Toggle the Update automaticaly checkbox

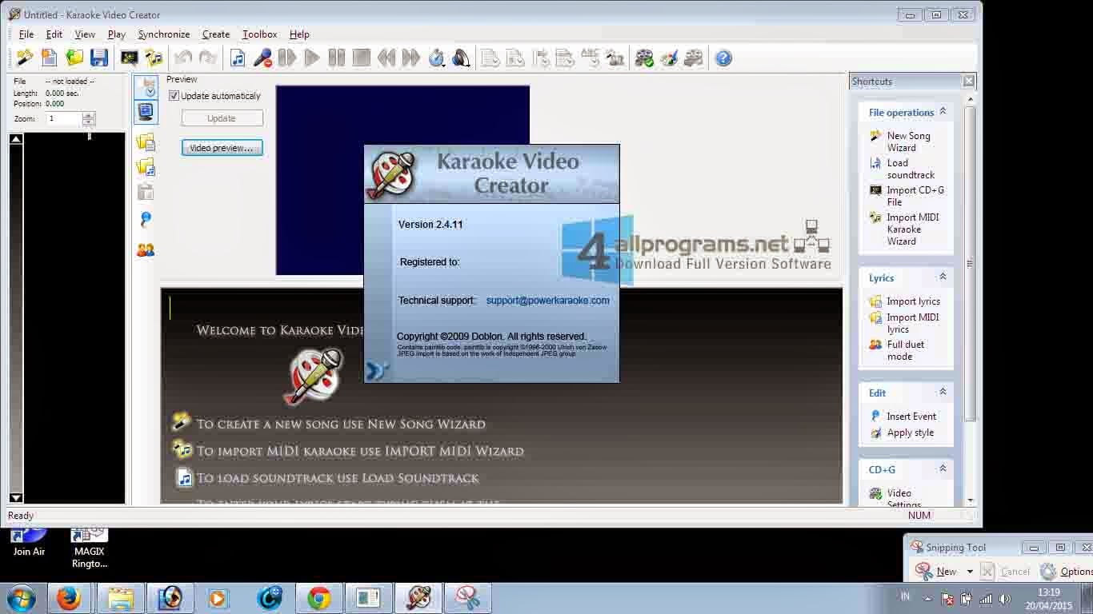[174, 95]
